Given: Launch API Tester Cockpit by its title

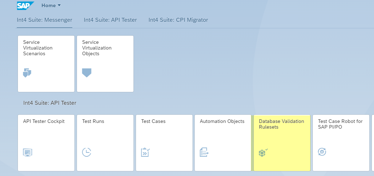Looking at the screenshot, I should click(44, 121).
